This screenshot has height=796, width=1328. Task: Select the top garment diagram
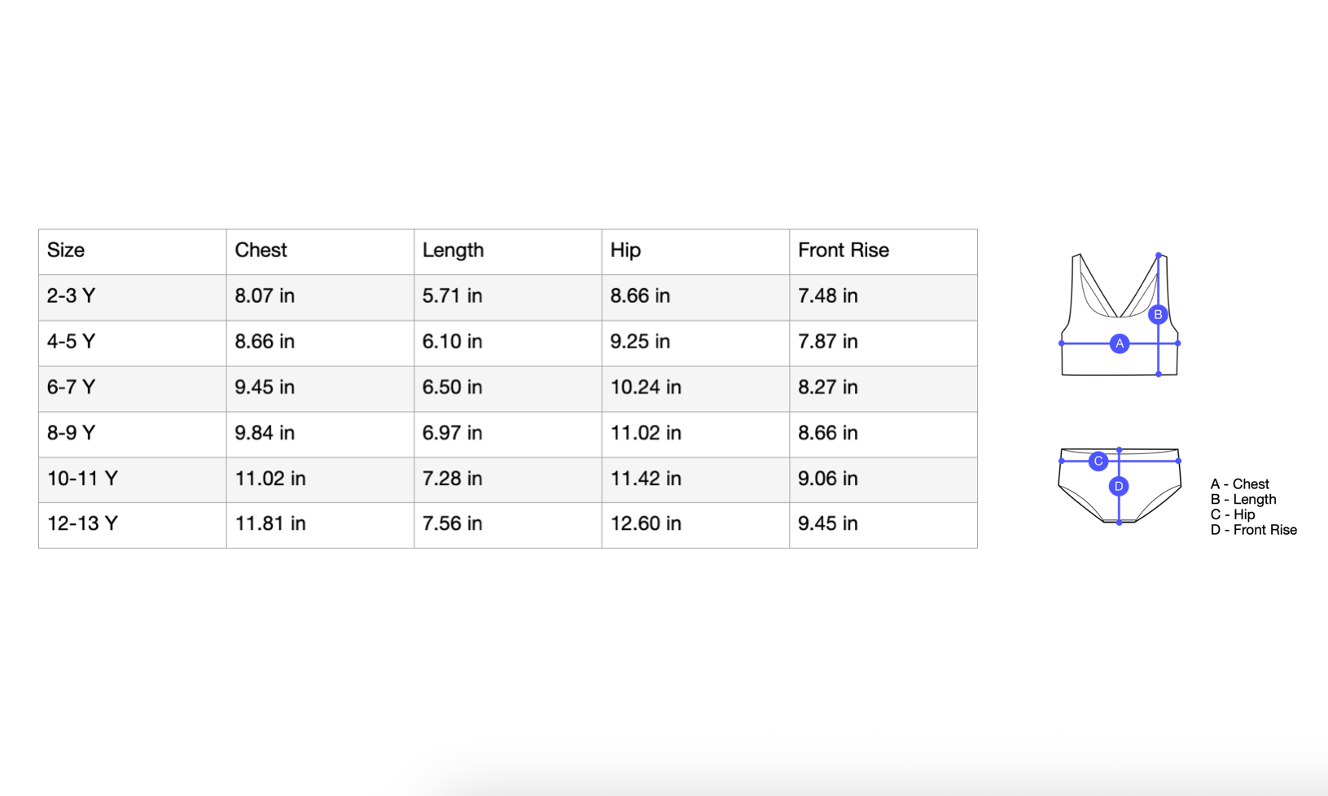coord(1120,315)
